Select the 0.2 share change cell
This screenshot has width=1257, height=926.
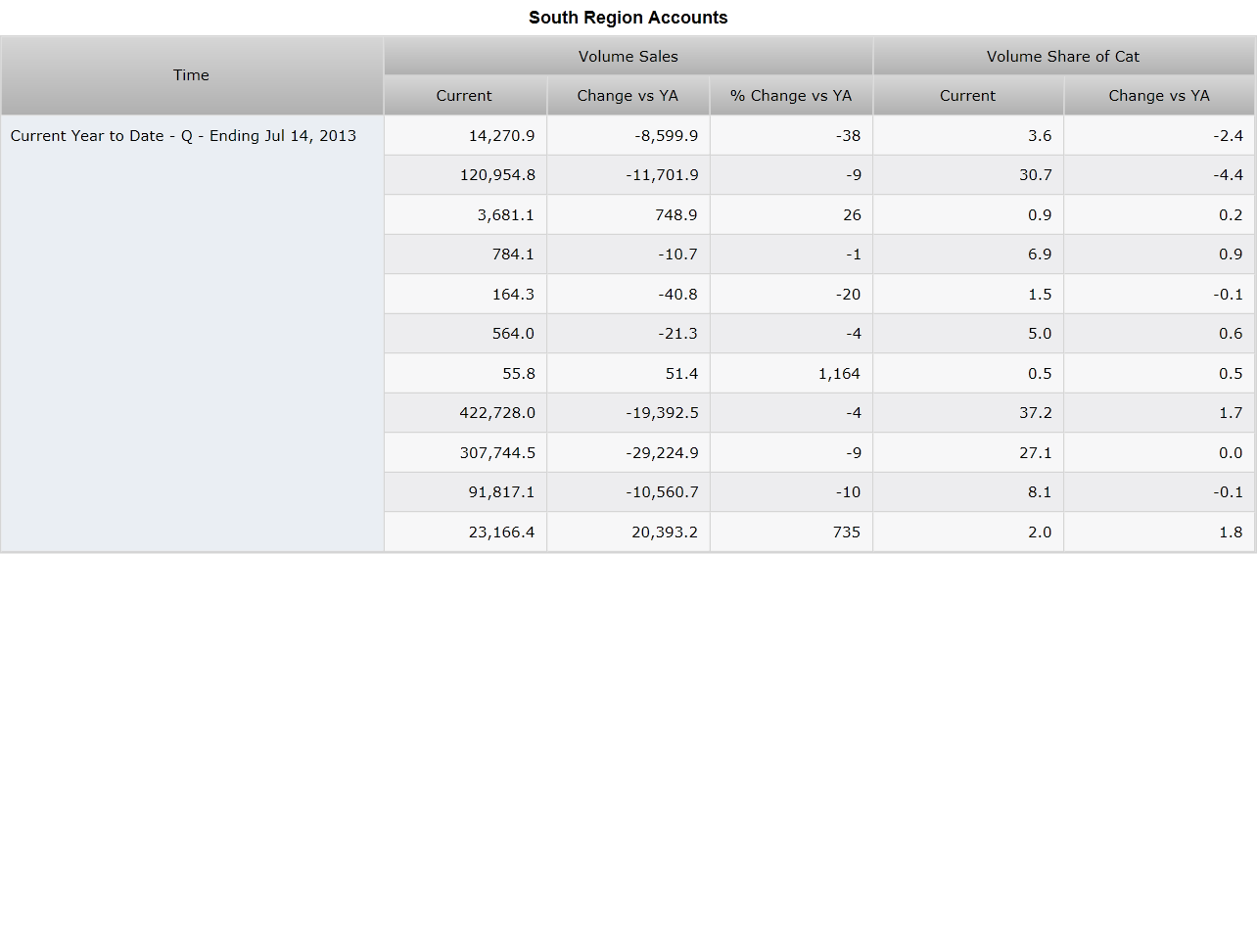(1159, 215)
